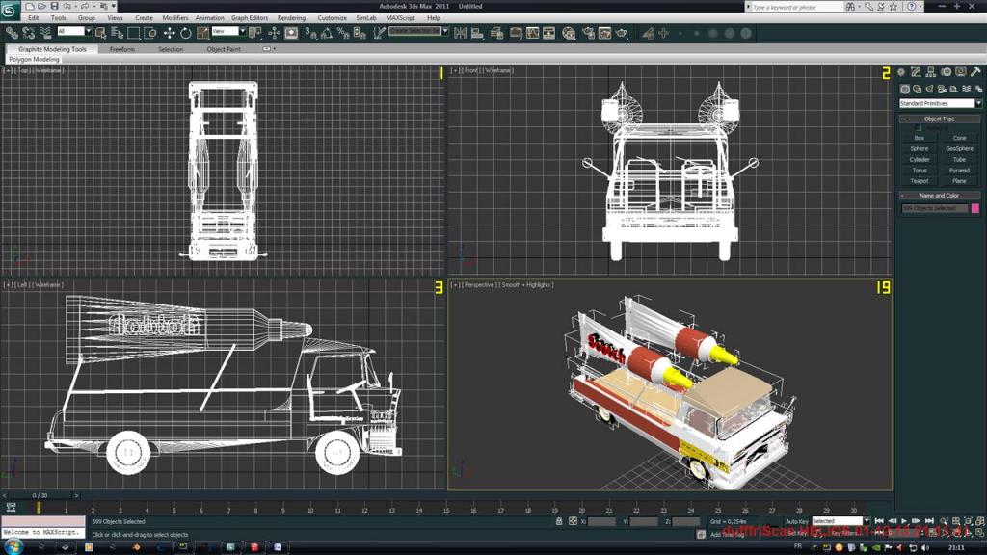Select the Select and Move tool
Screen dimensions: 987x555
pos(169,33)
